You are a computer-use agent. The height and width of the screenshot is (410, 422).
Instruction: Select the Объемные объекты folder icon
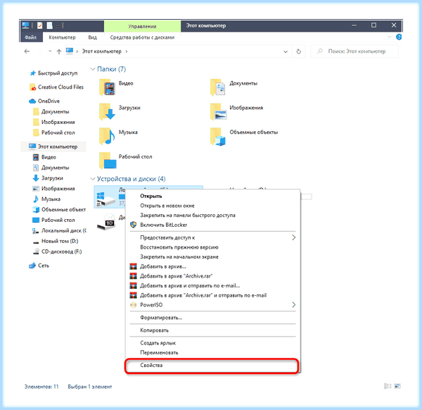point(218,136)
